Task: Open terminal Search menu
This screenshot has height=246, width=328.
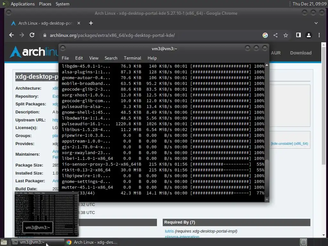Action: [111, 58]
